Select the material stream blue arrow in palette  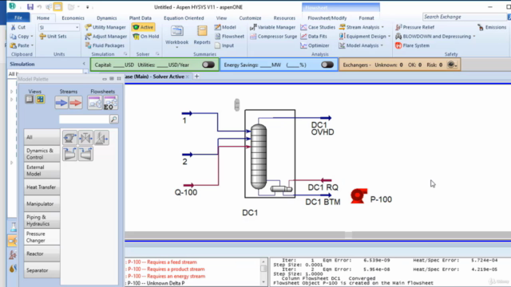tap(61, 103)
